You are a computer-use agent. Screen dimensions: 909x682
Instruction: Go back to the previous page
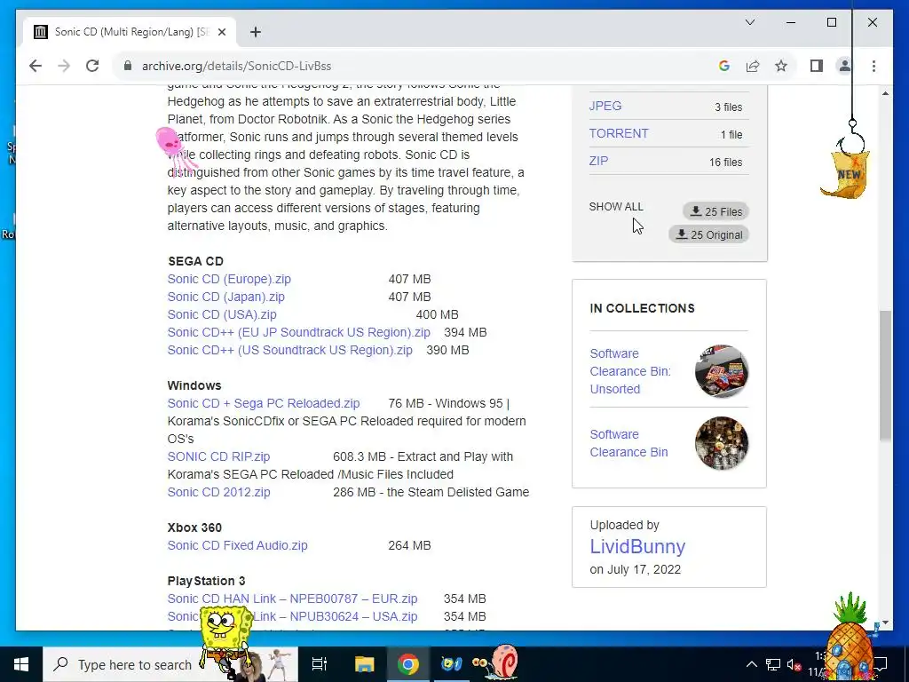pyautogui.click(x=36, y=66)
